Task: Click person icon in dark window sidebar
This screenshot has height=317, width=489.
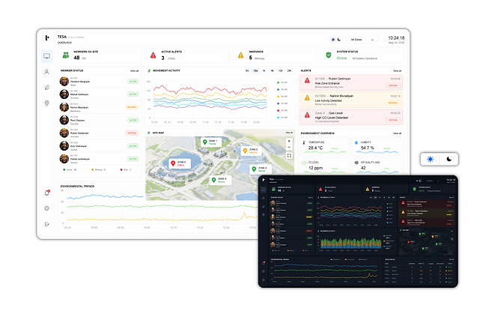Action: [x=263, y=198]
